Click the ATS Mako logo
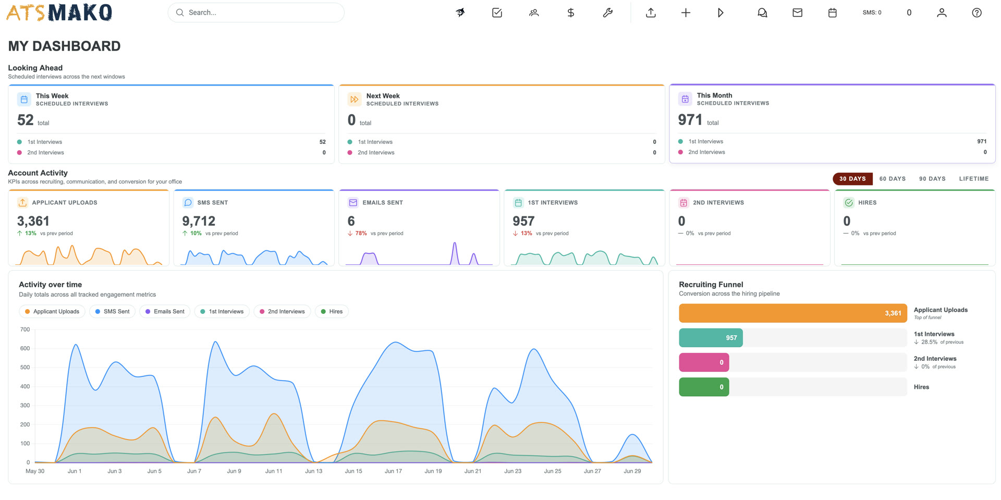The image size is (1001, 500). click(59, 13)
